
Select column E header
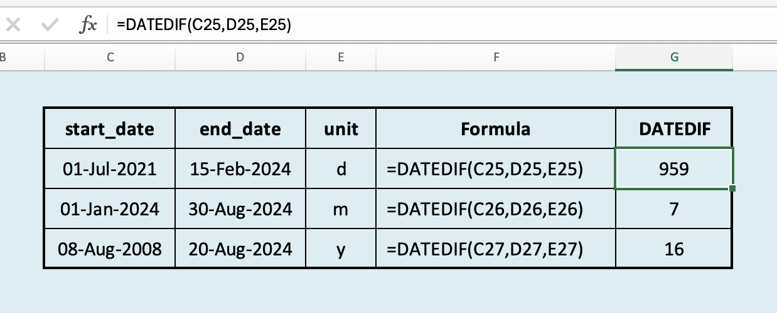coord(341,58)
